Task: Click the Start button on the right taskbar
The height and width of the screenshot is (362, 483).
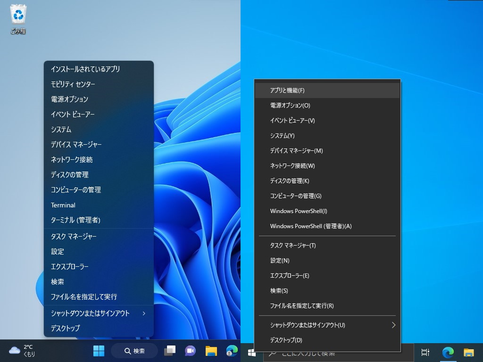Action: (252, 352)
